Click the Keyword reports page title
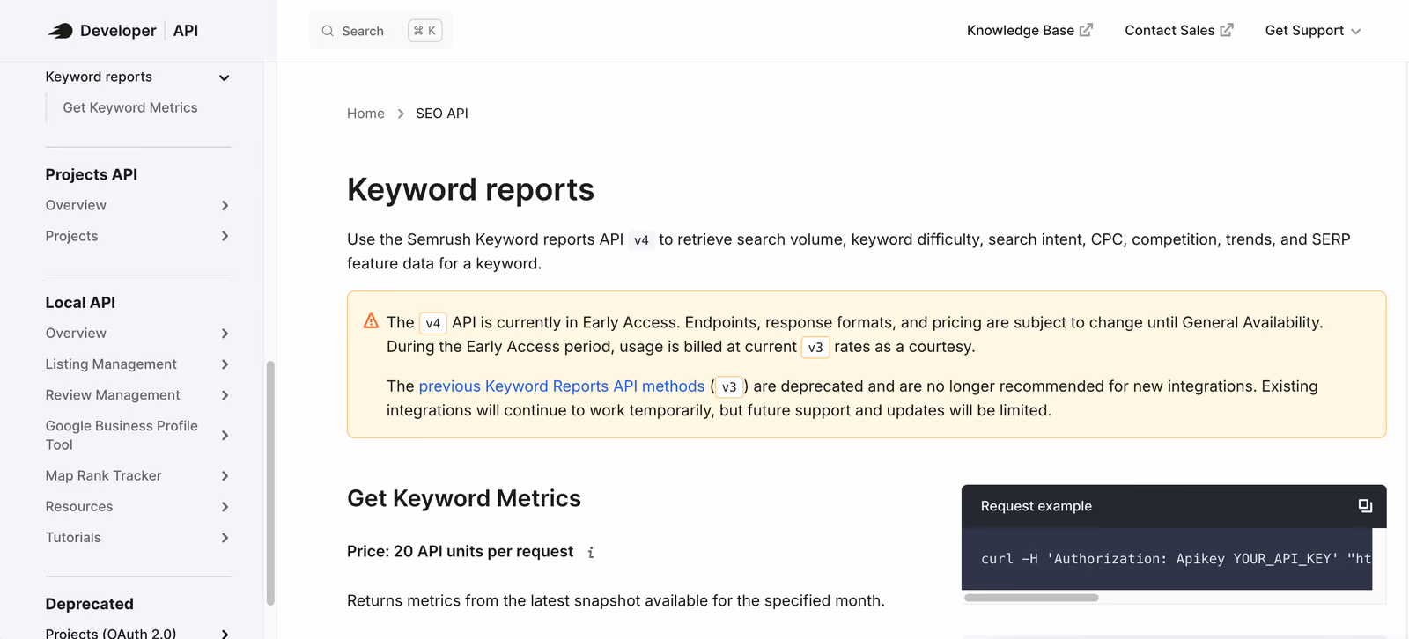The width and height of the screenshot is (1409, 639). click(x=470, y=189)
